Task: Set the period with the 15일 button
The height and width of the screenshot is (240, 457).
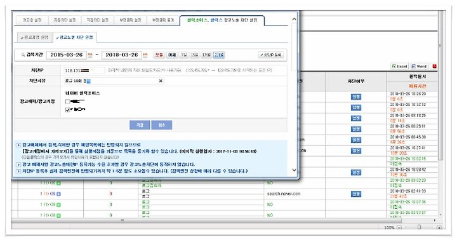Action: coord(194,55)
